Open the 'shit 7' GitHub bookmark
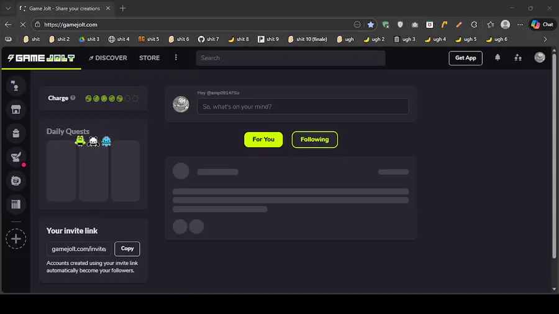Image resolution: width=559 pixels, height=314 pixels. pyautogui.click(x=209, y=39)
